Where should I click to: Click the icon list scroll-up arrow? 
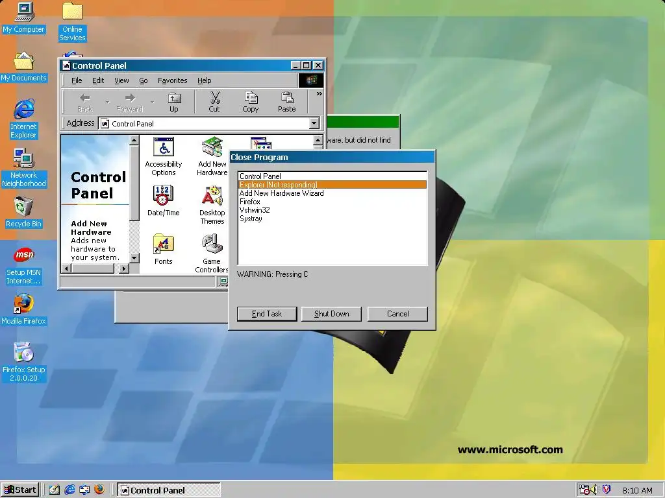[318, 141]
